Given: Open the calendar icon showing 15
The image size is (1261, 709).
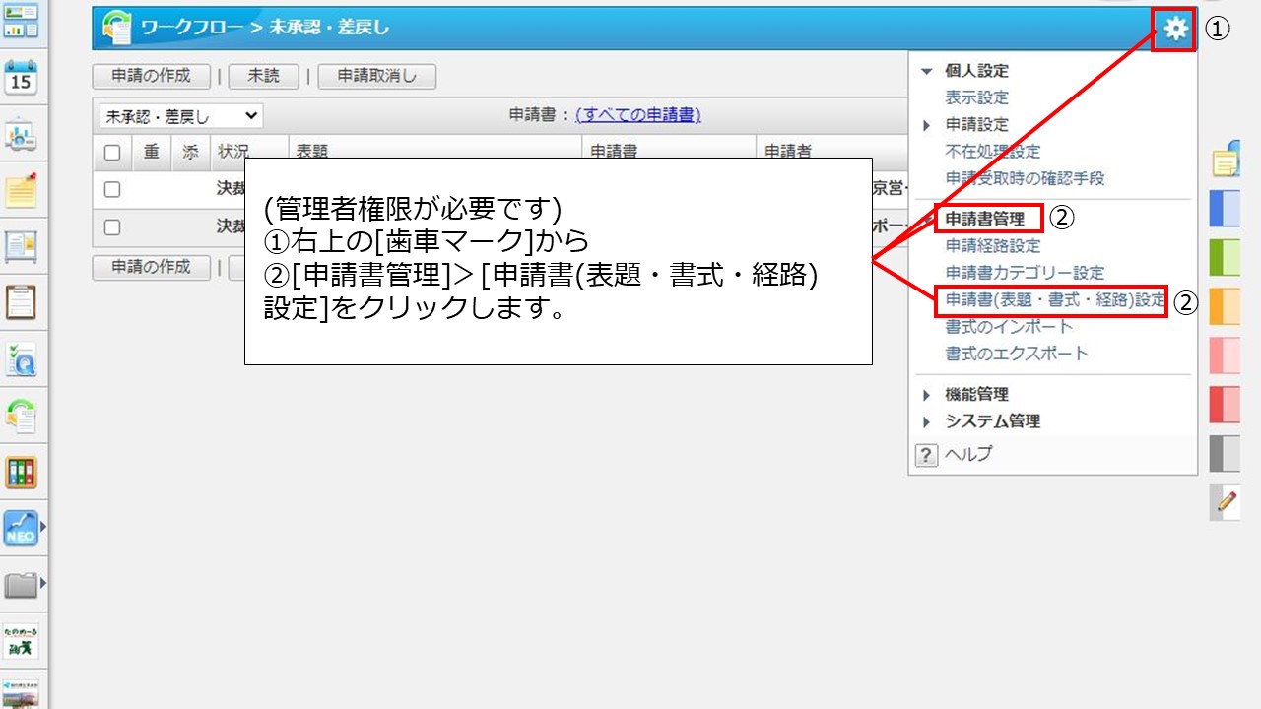Looking at the screenshot, I should pos(21,76).
